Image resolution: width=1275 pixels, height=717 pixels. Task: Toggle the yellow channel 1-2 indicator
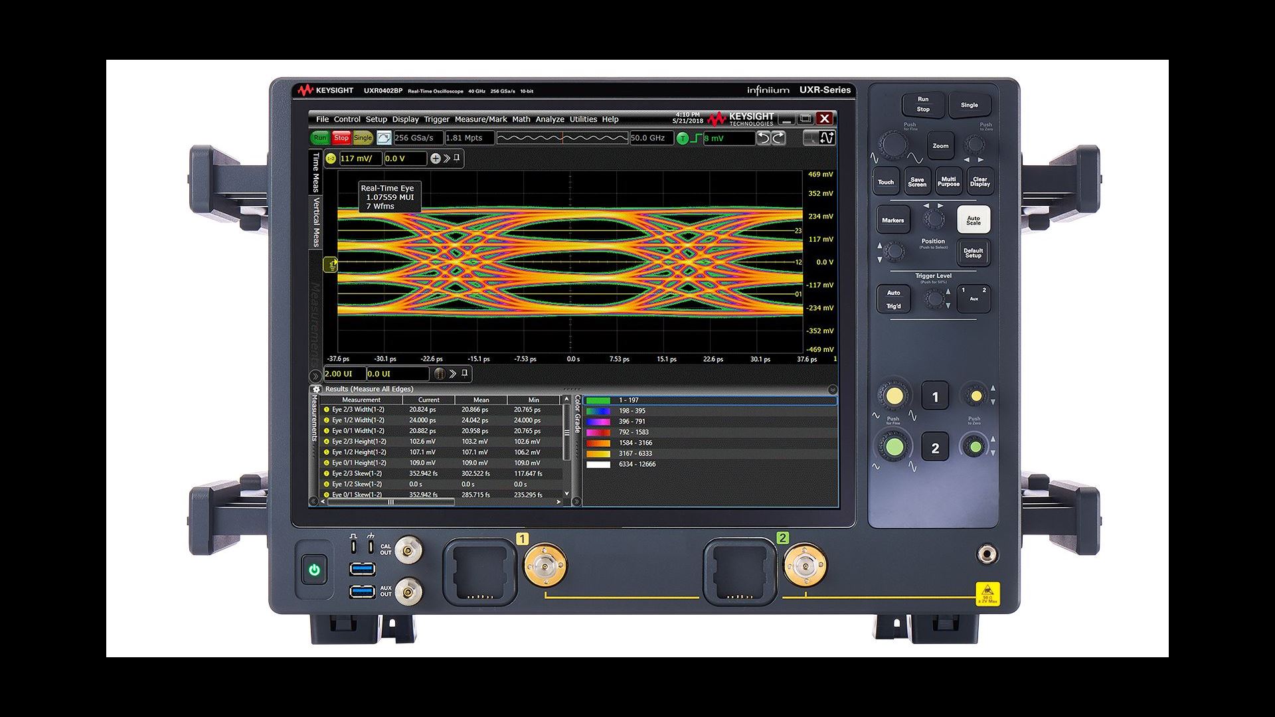click(331, 159)
